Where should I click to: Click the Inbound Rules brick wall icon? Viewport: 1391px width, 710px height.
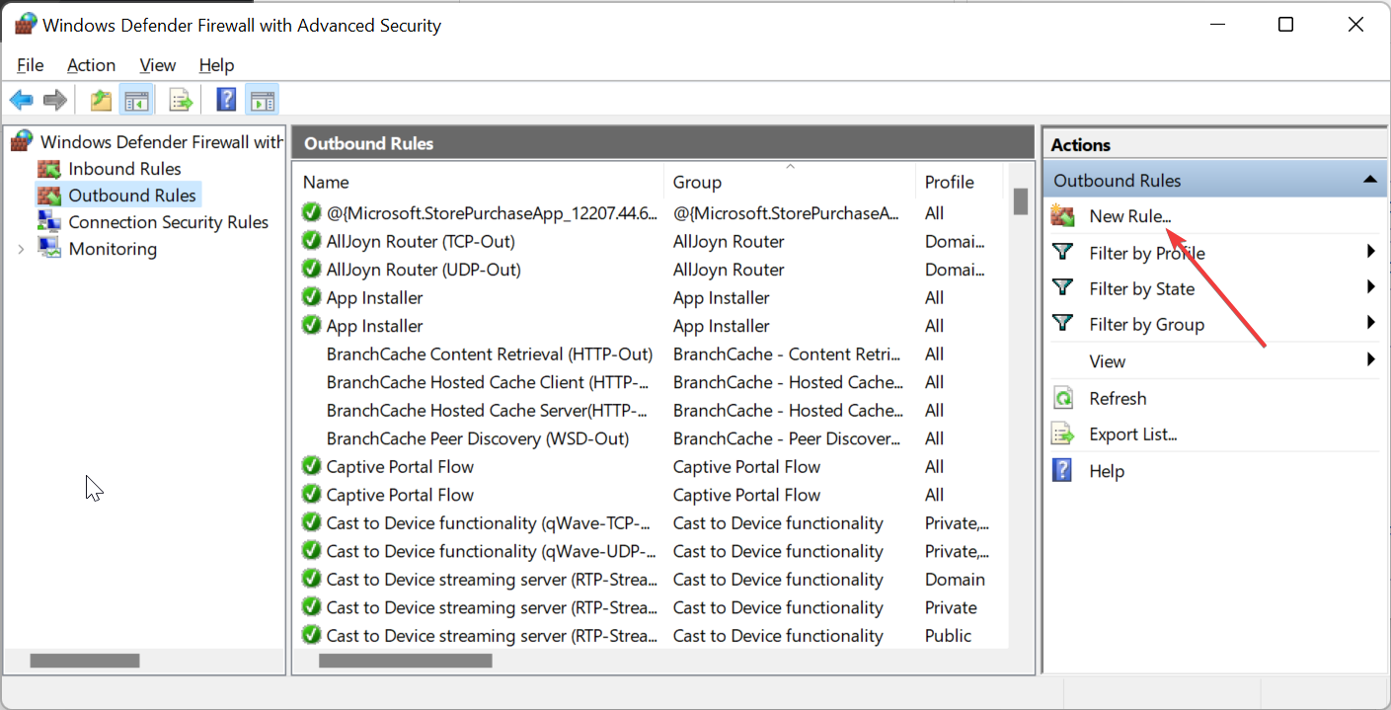click(x=49, y=169)
